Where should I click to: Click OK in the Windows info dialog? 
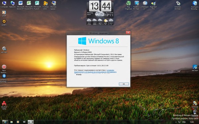coord(124,84)
